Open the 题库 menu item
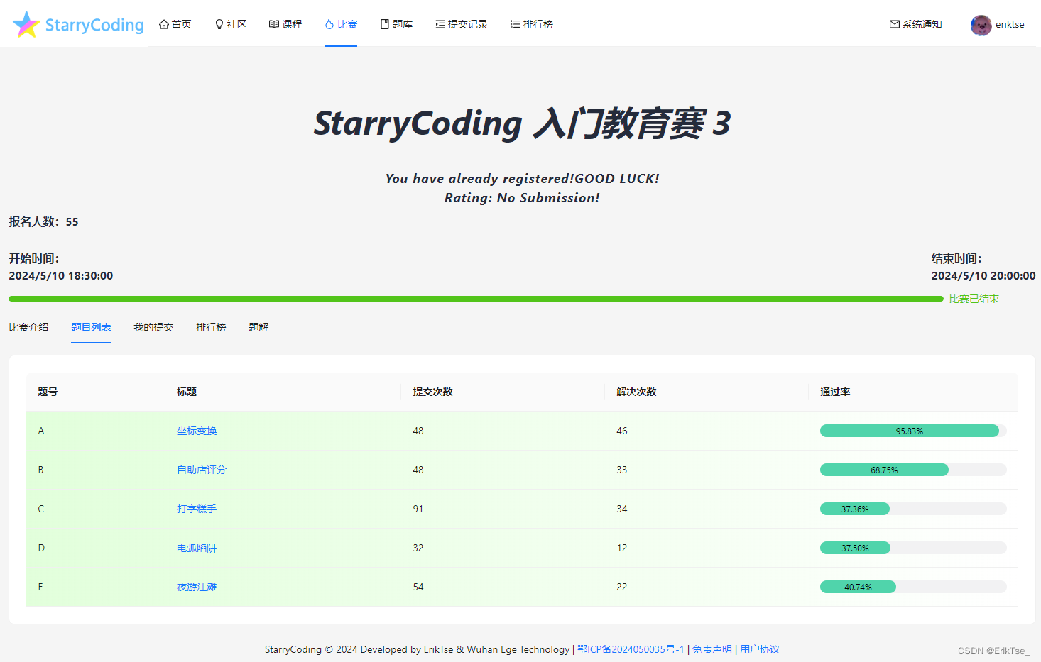The width and height of the screenshot is (1041, 662). click(x=396, y=24)
